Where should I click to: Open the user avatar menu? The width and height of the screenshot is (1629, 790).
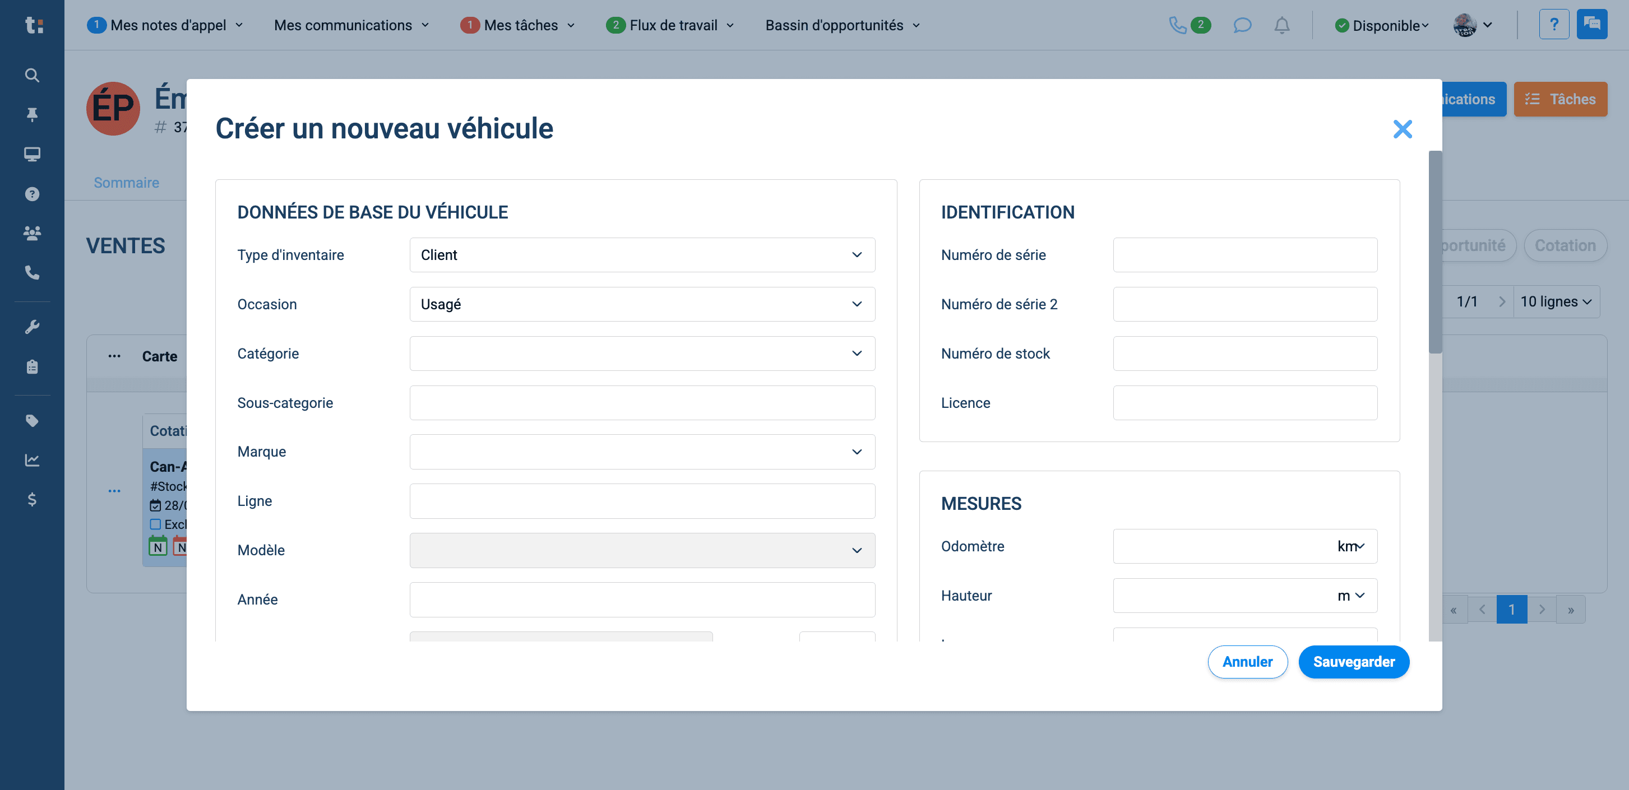pos(1473,25)
